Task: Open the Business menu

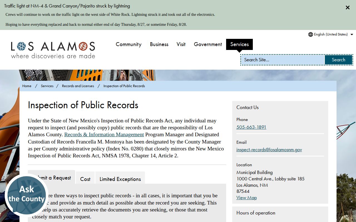Action: point(159,44)
